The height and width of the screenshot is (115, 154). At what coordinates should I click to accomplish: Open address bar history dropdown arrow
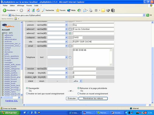click(144, 15)
